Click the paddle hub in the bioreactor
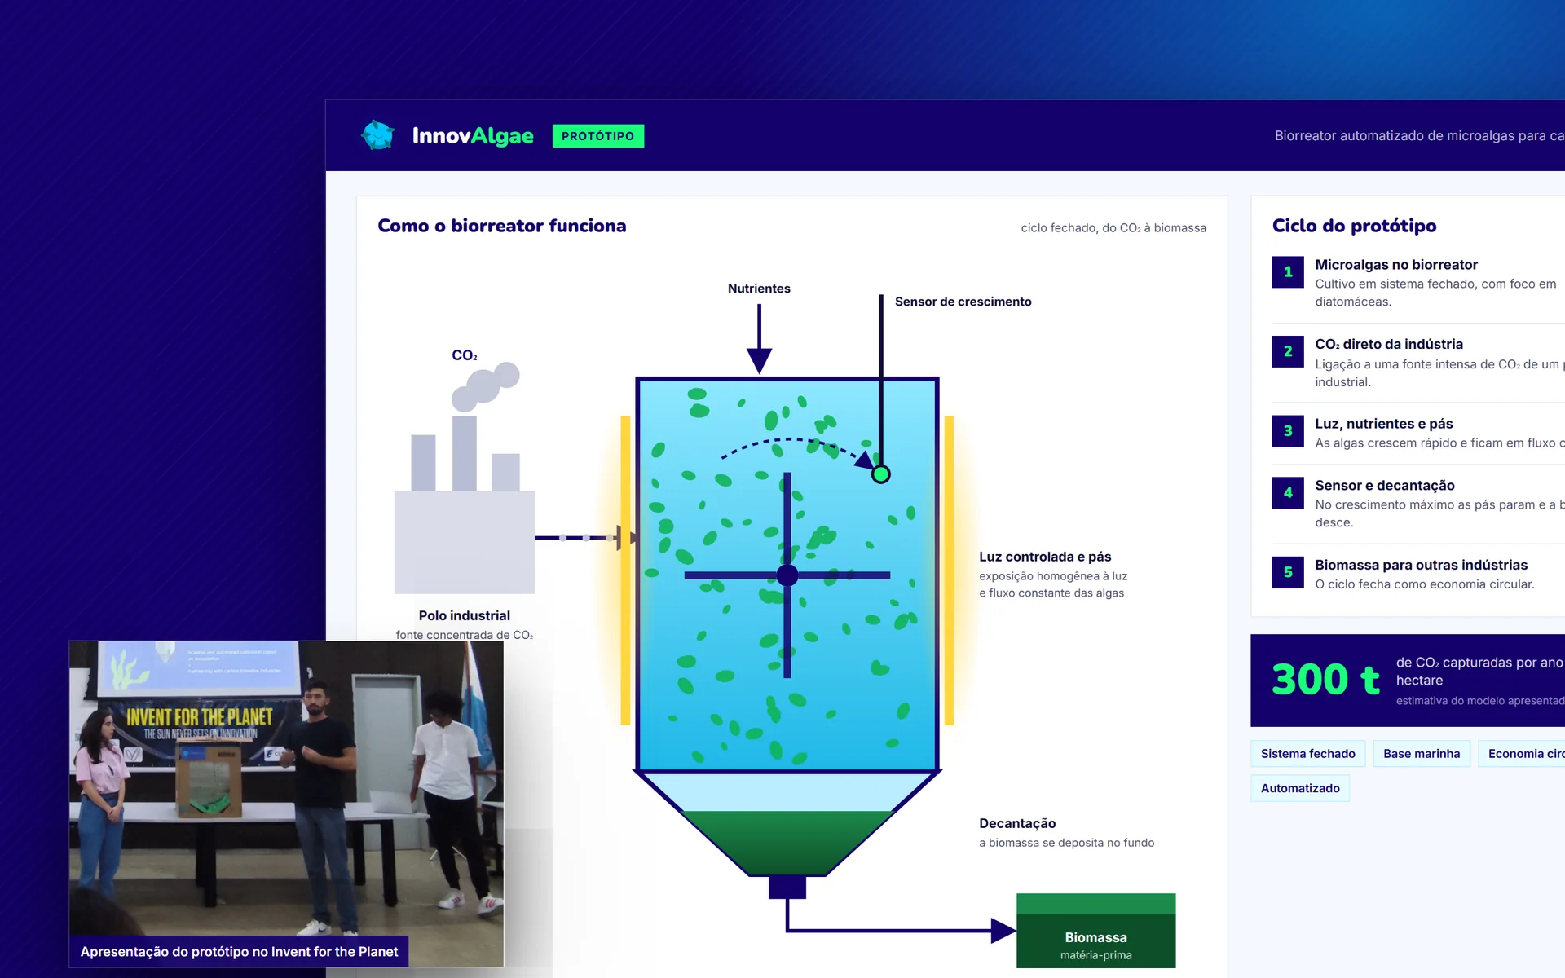 (787, 575)
